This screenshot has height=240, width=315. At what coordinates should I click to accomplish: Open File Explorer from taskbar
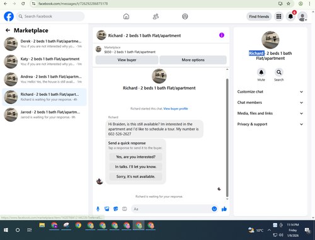coord(42,226)
